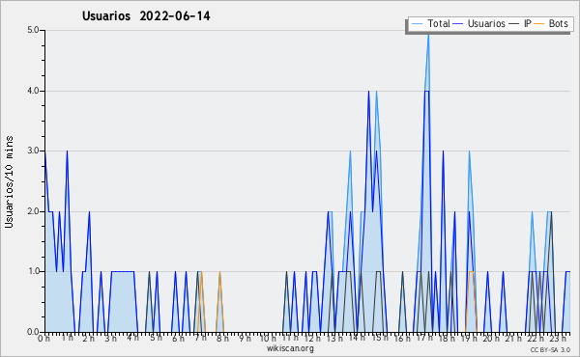Click the x-axis label '16 h'
Screen dimensions: 580x357
402,339
